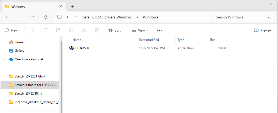Image resolution: width=278 pixels, height=113 pixels.
Task: Click the Share icon
Action: tap(84, 30)
